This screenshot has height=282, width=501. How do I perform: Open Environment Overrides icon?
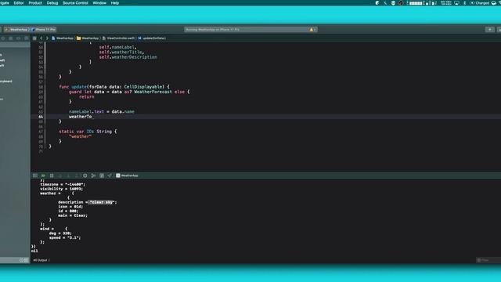102,175
